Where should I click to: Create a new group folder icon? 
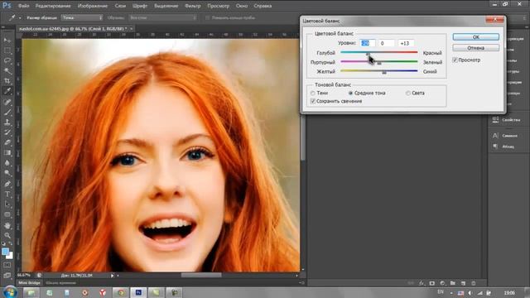coord(453,283)
